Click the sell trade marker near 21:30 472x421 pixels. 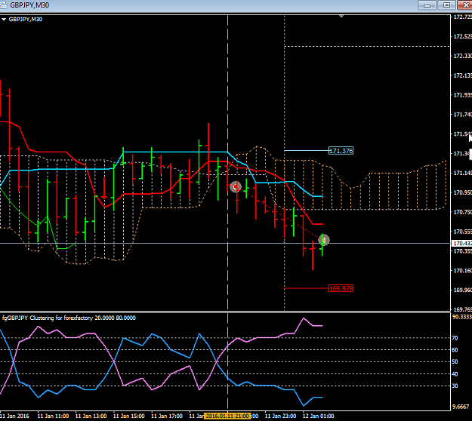click(x=236, y=187)
